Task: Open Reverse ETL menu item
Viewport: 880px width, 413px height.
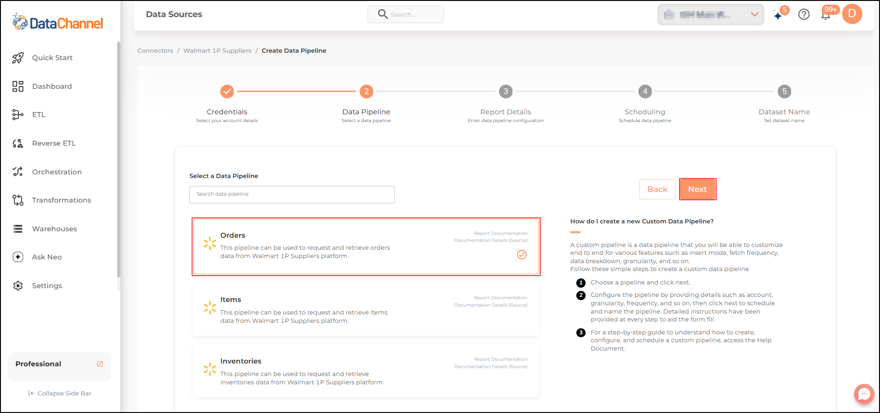Action: pyautogui.click(x=54, y=143)
